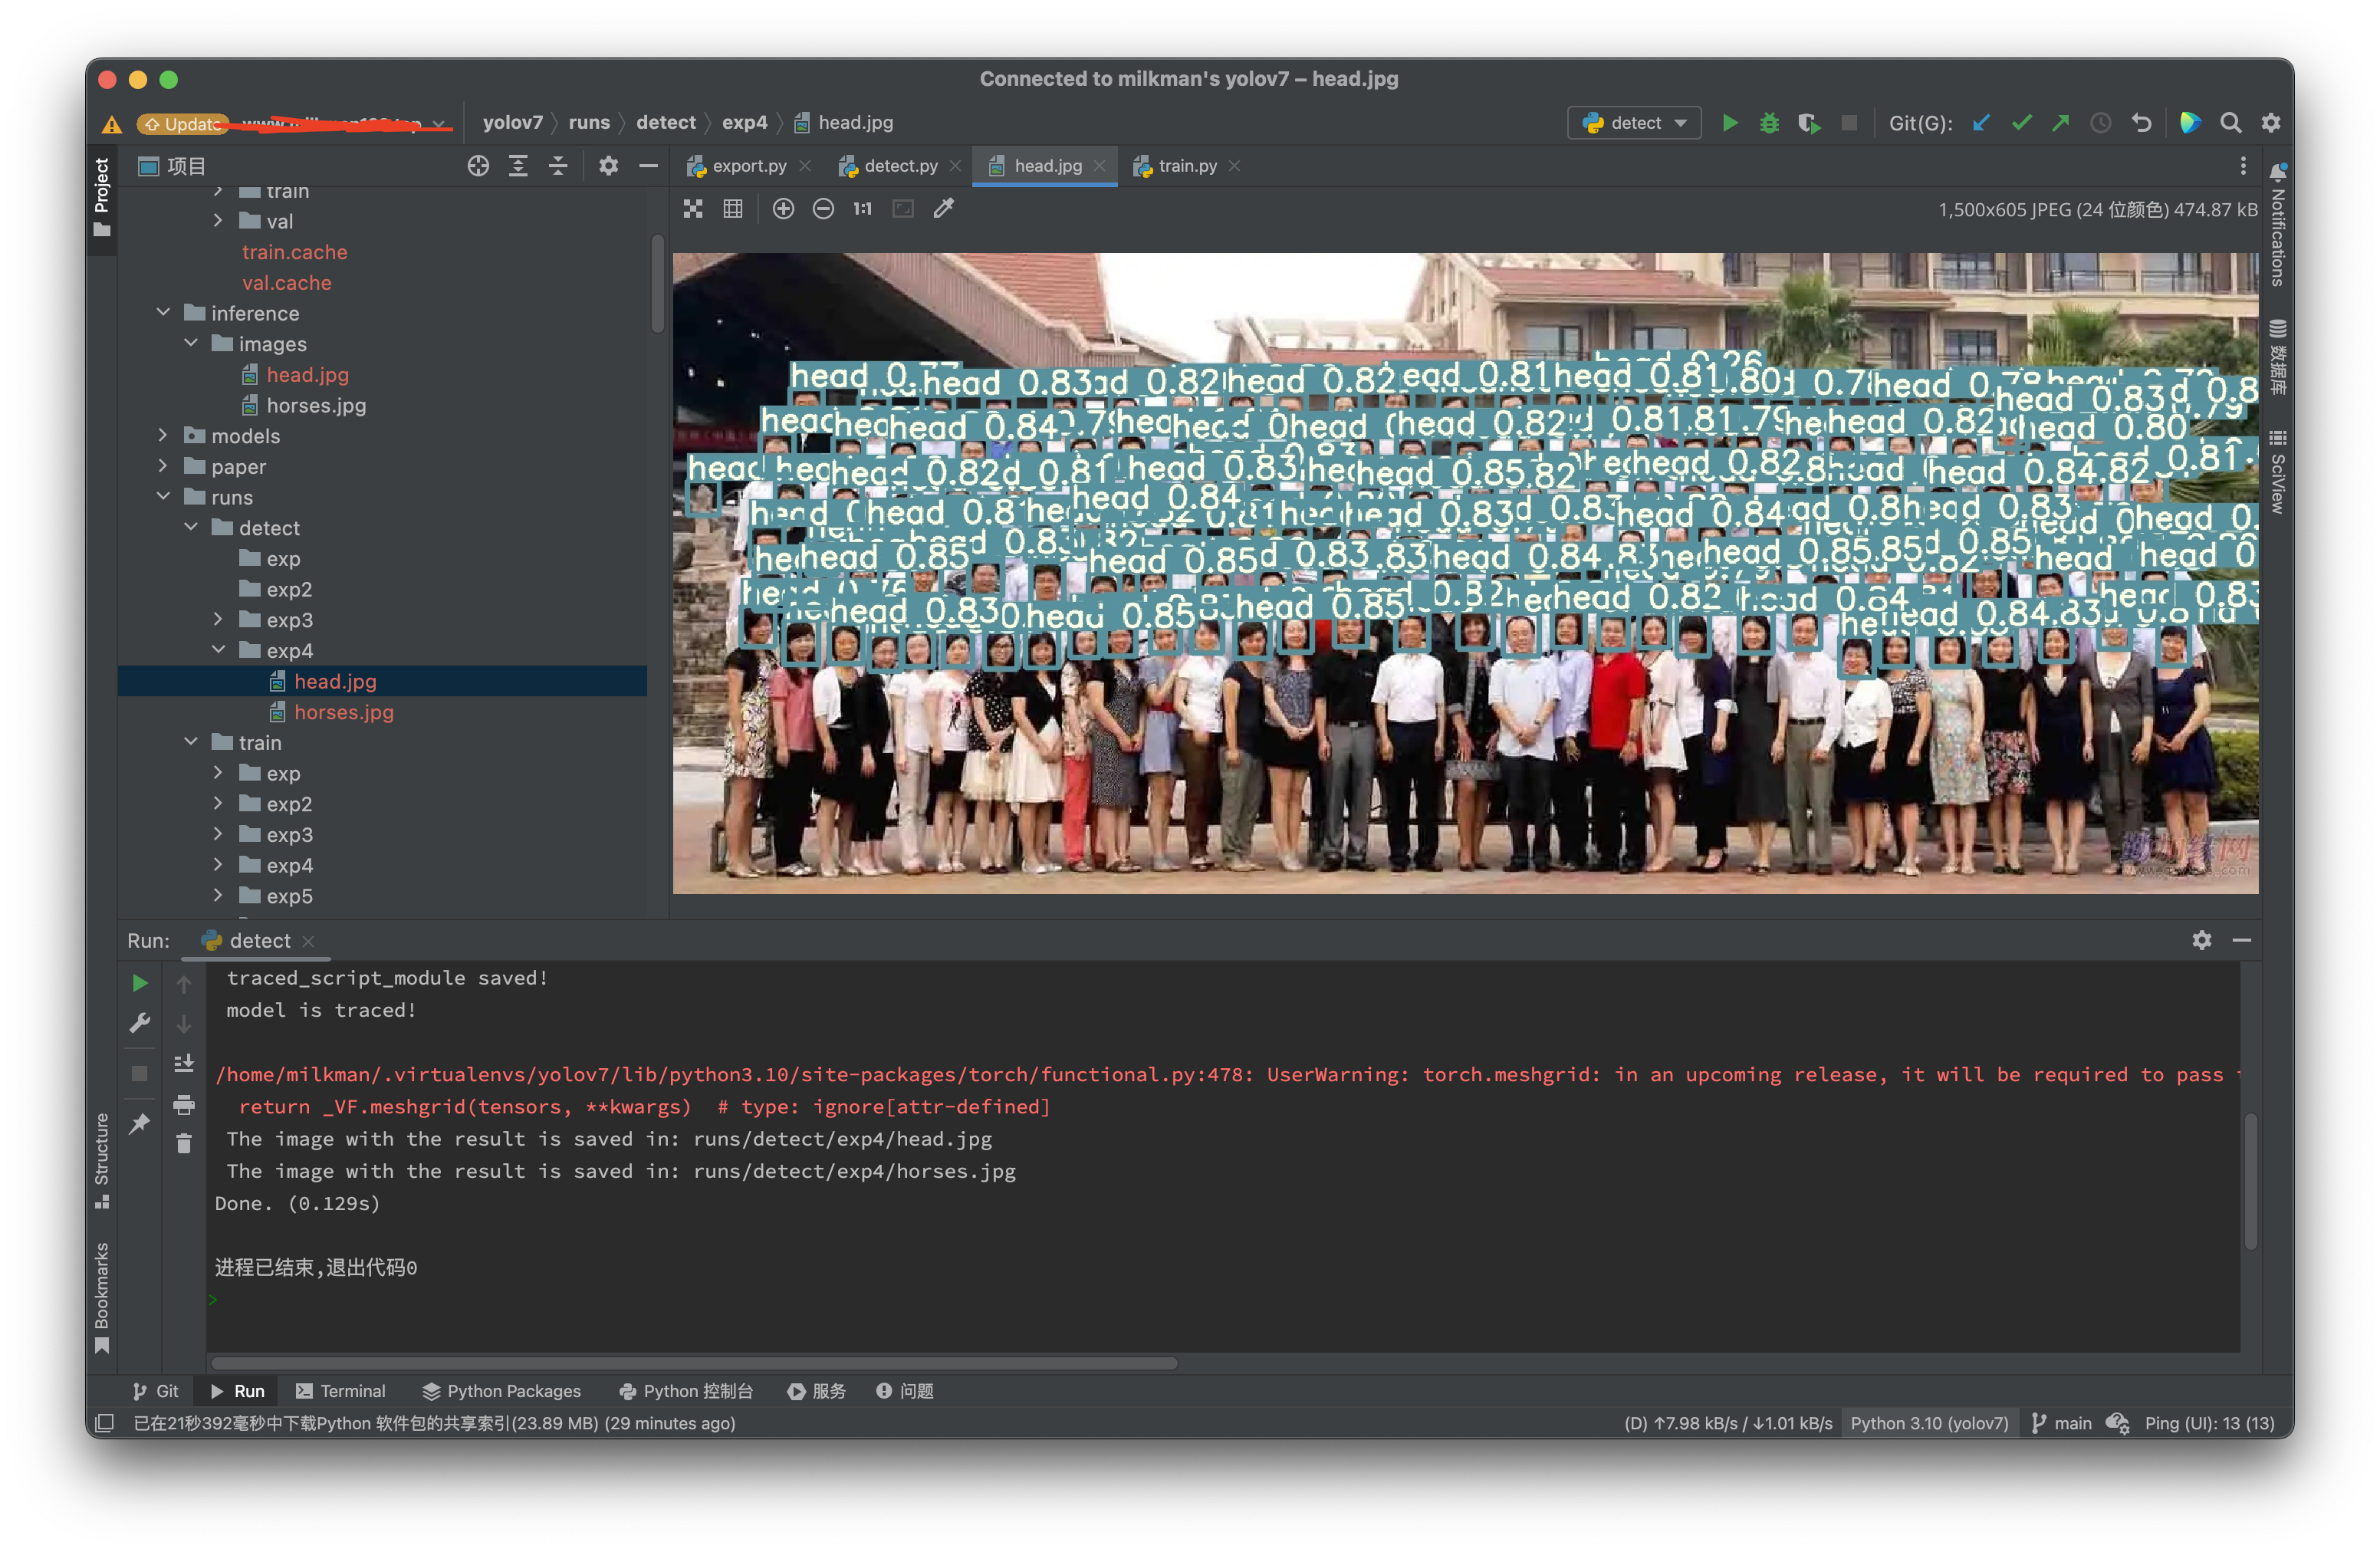Toggle the image grid display
Image resolution: width=2380 pixels, height=1552 pixels.
click(733, 208)
